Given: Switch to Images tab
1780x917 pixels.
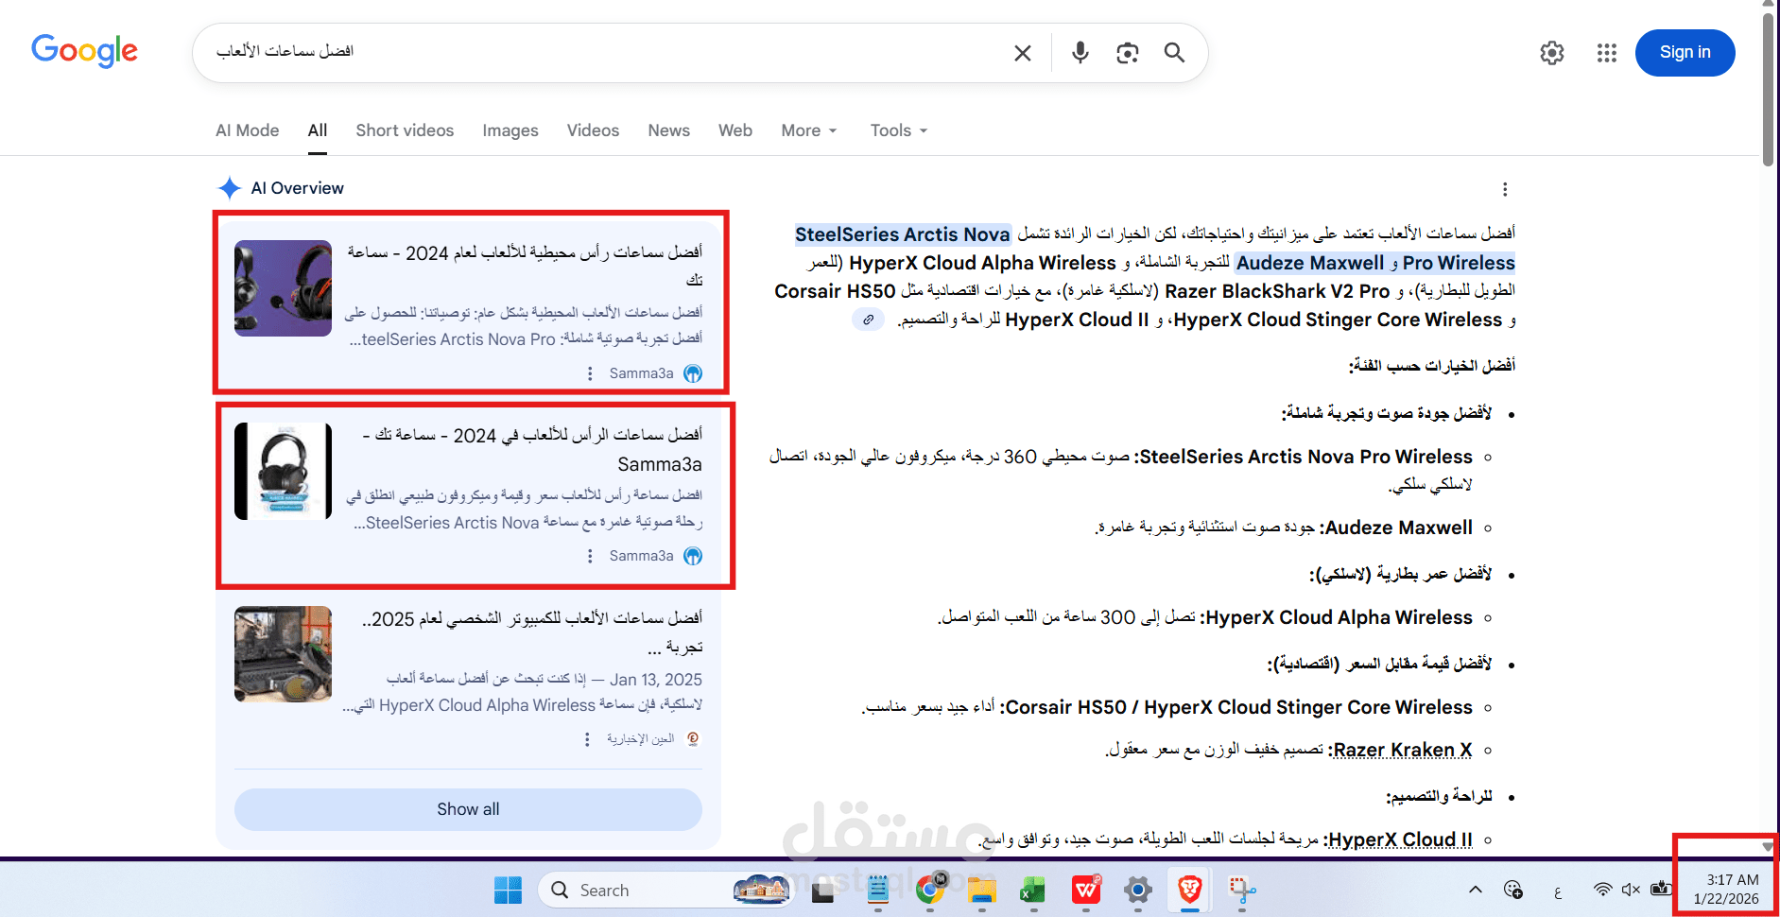Looking at the screenshot, I should tap(510, 130).
